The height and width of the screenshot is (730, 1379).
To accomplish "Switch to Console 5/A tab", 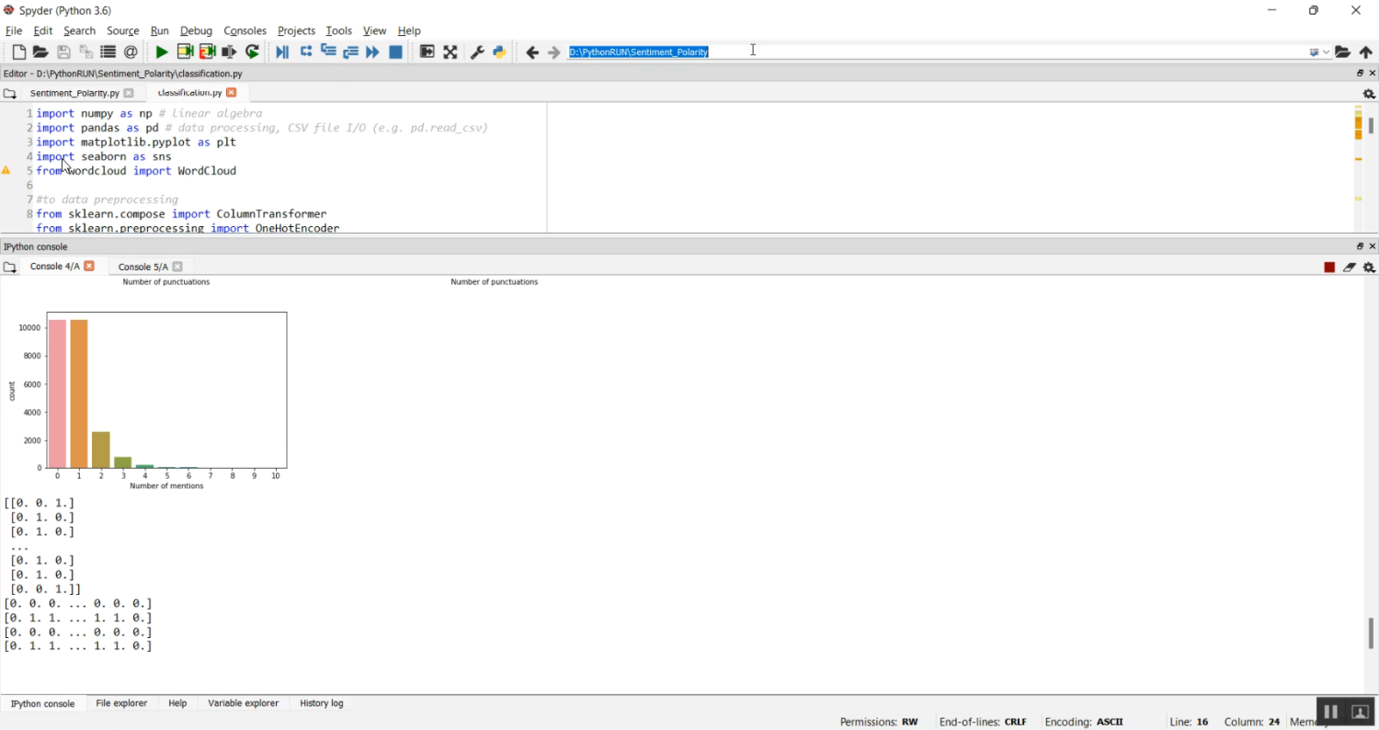I will (x=143, y=267).
